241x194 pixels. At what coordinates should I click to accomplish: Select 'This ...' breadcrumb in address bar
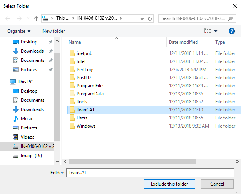(x=63, y=18)
